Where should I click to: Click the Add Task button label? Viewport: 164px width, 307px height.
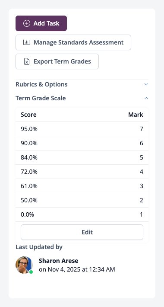coord(46,23)
